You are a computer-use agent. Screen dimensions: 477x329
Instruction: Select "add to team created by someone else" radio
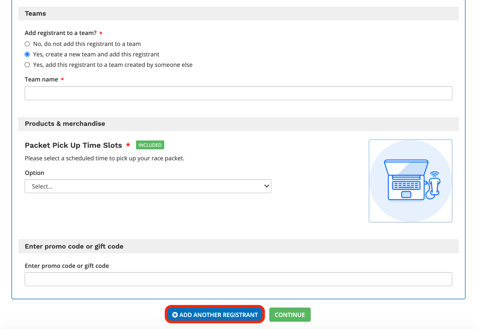coord(27,65)
